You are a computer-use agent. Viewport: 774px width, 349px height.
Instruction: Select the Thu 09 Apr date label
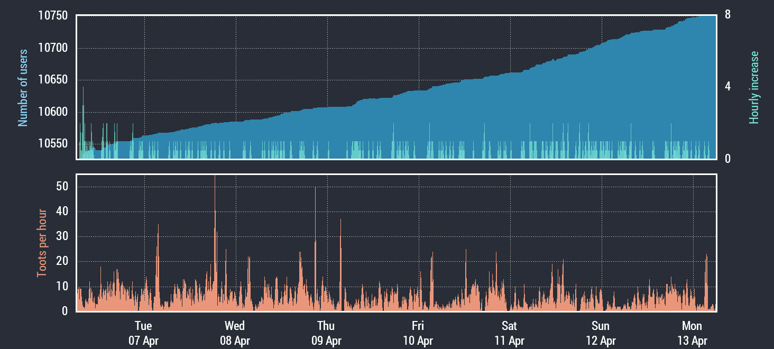coord(326,333)
